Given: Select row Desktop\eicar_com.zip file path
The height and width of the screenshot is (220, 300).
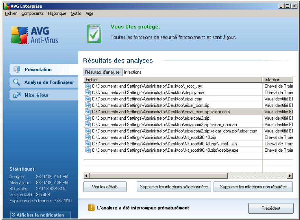Looking at the screenshot, I should point(150,105).
